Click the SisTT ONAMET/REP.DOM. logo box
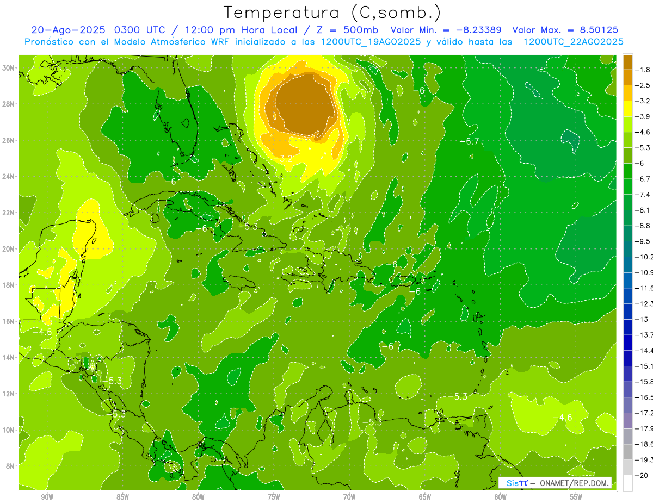The image size is (653, 504). tap(555, 483)
